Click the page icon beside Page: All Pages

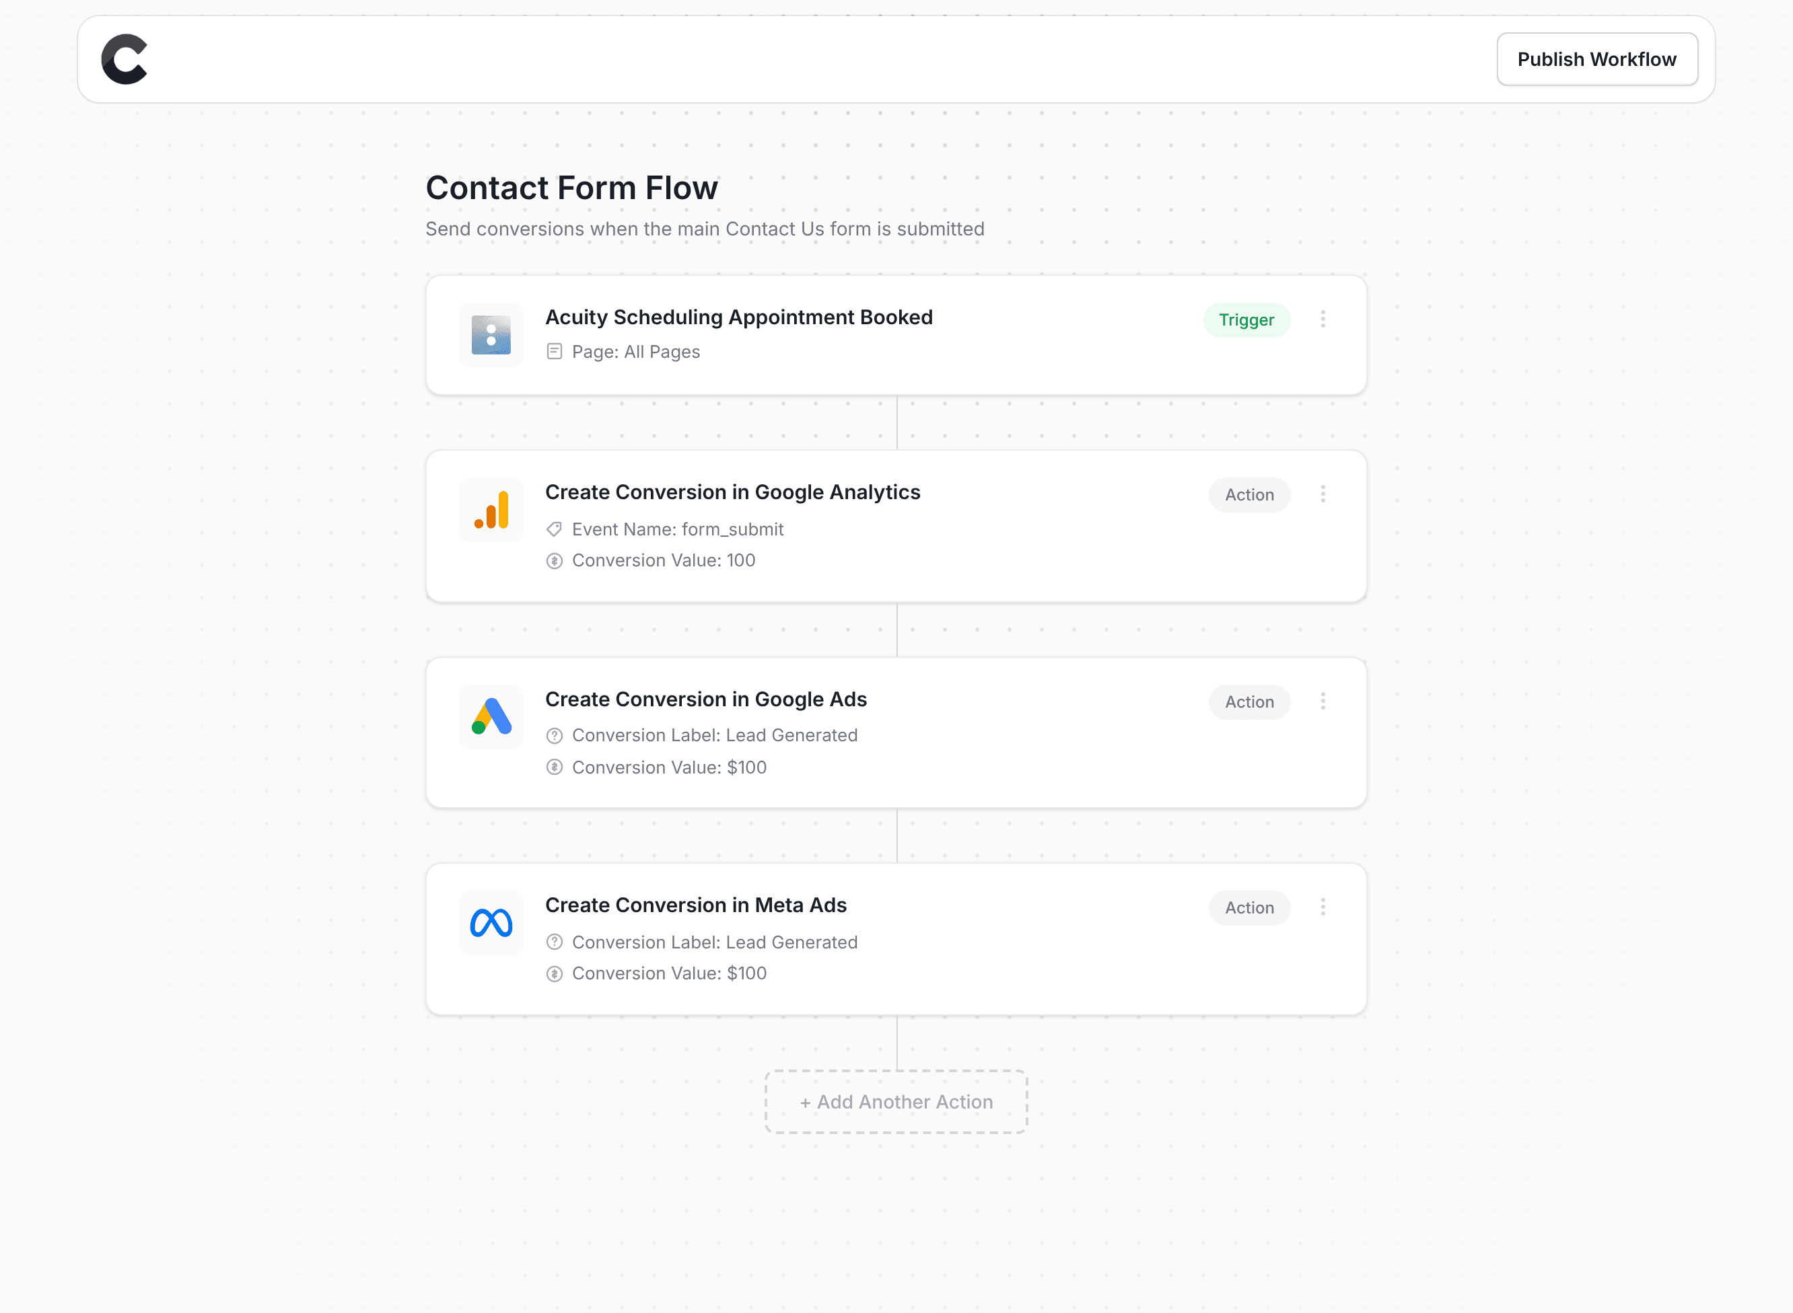pyautogui.click(x=554, y=351)
